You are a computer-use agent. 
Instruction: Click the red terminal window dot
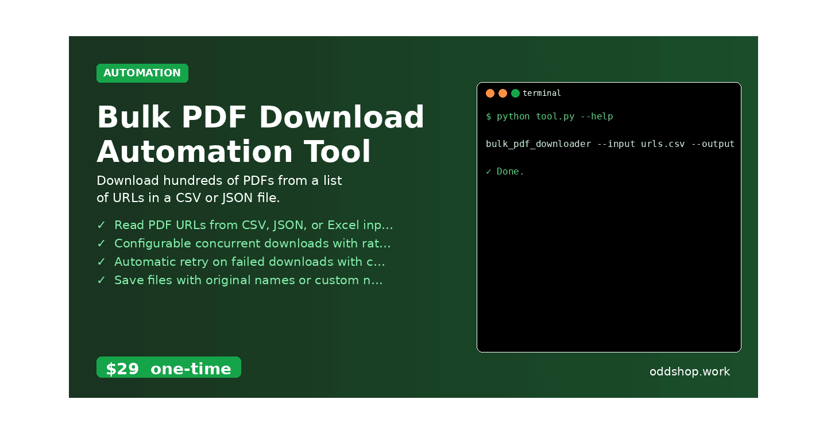pyautogui.click(x=490, y=93)
